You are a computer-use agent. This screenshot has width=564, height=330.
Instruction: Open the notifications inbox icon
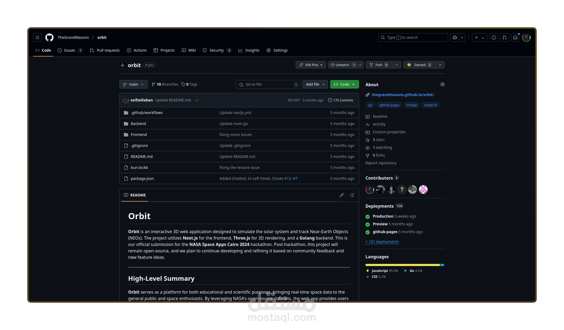(x=515, y=37)
